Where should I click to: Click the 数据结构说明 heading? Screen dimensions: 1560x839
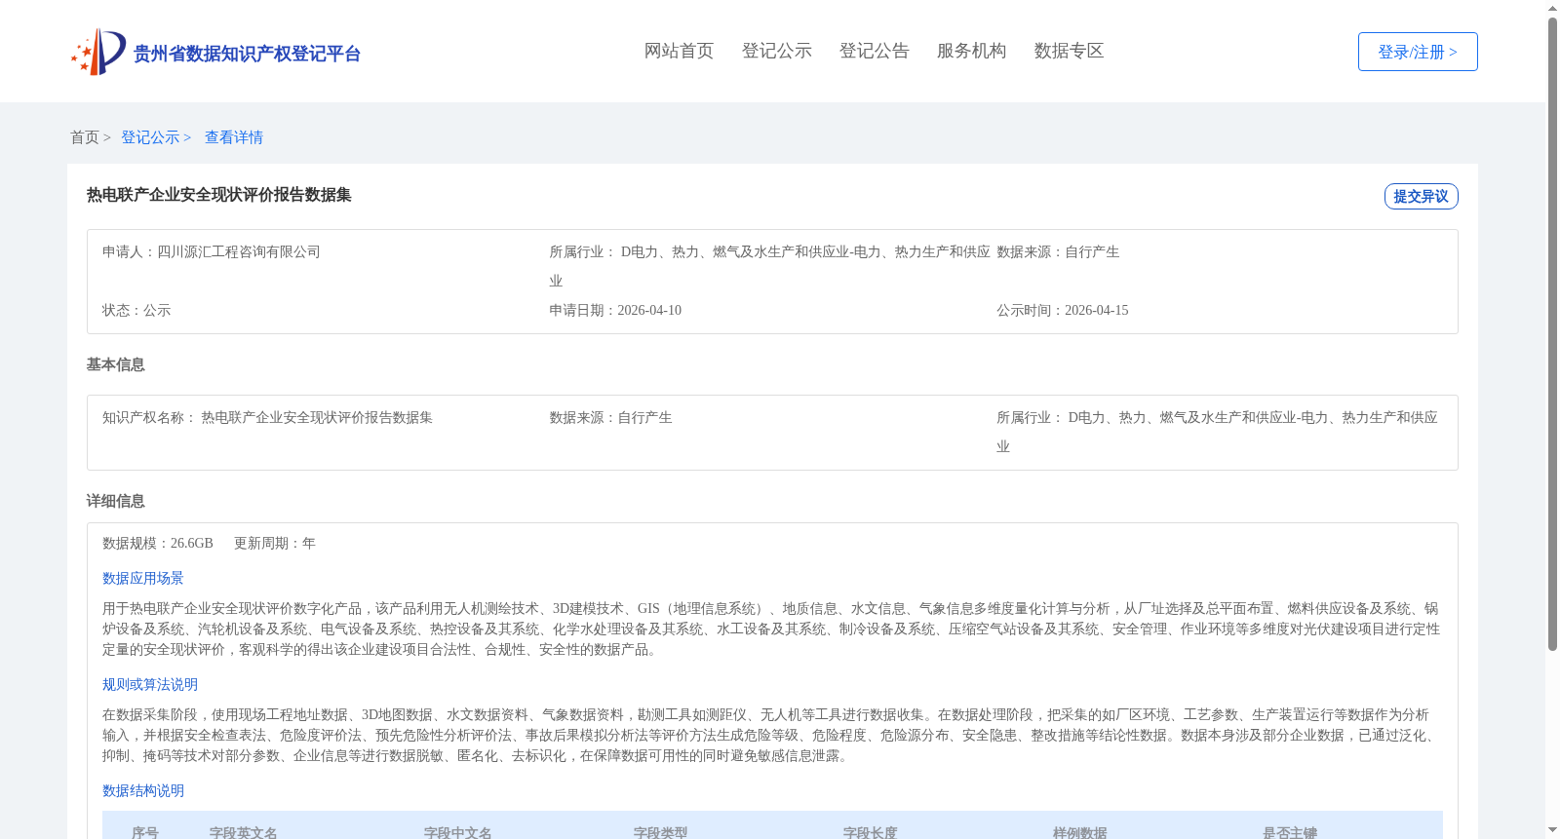tap(143, 790)
